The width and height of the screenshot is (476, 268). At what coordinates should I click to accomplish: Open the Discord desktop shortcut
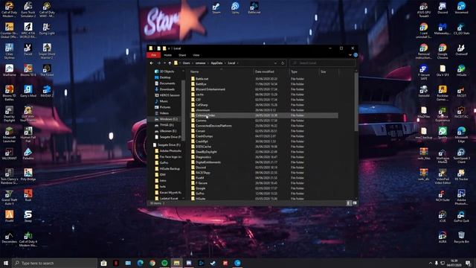443,8
